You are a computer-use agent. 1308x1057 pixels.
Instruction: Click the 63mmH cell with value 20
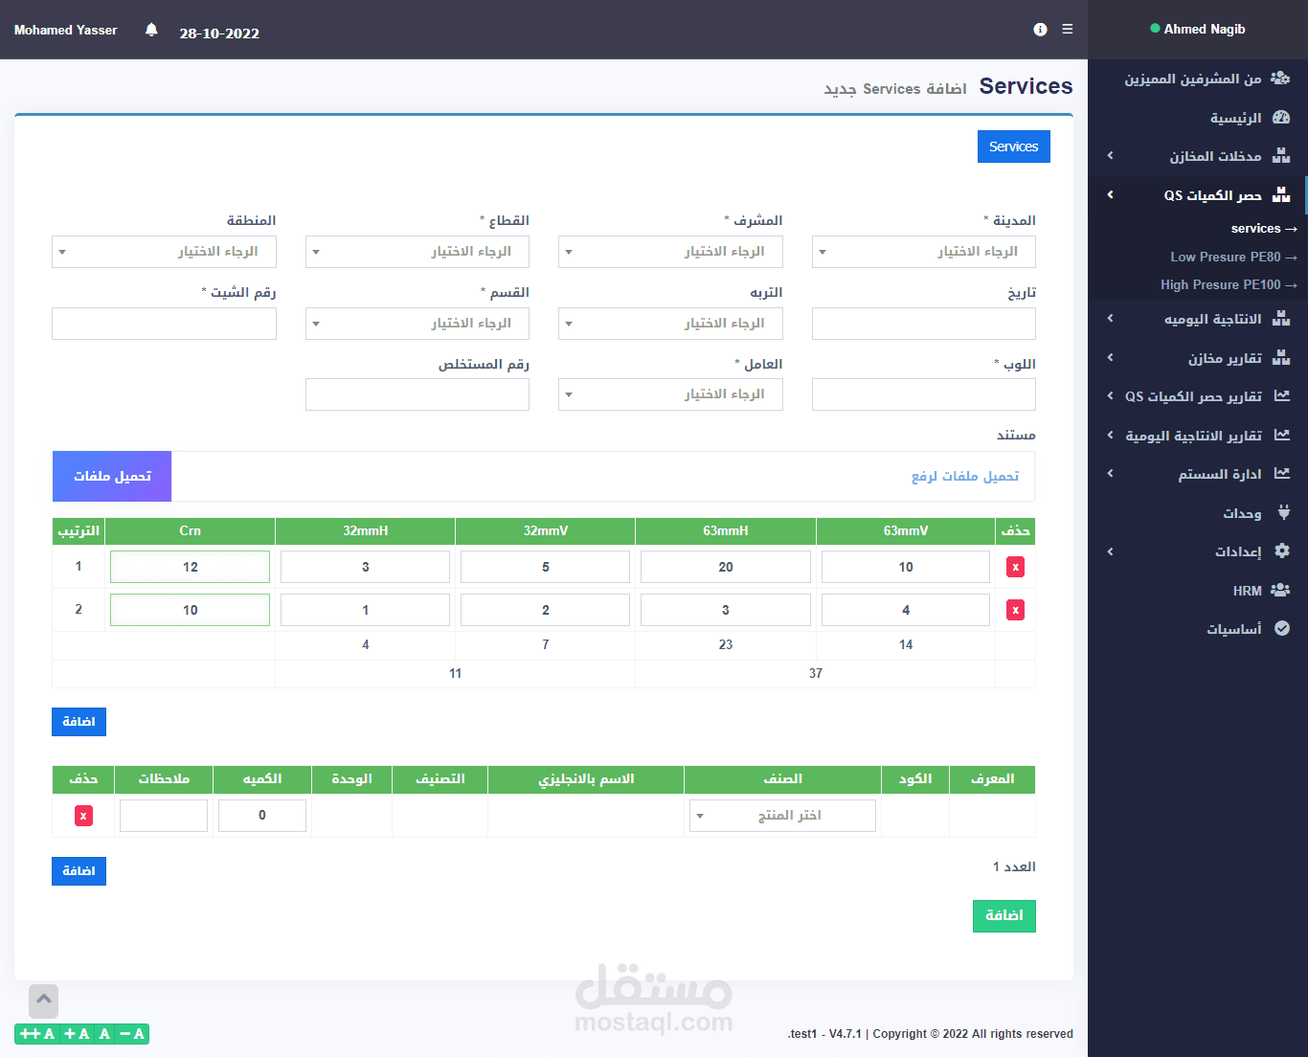[x=725, y=567]
